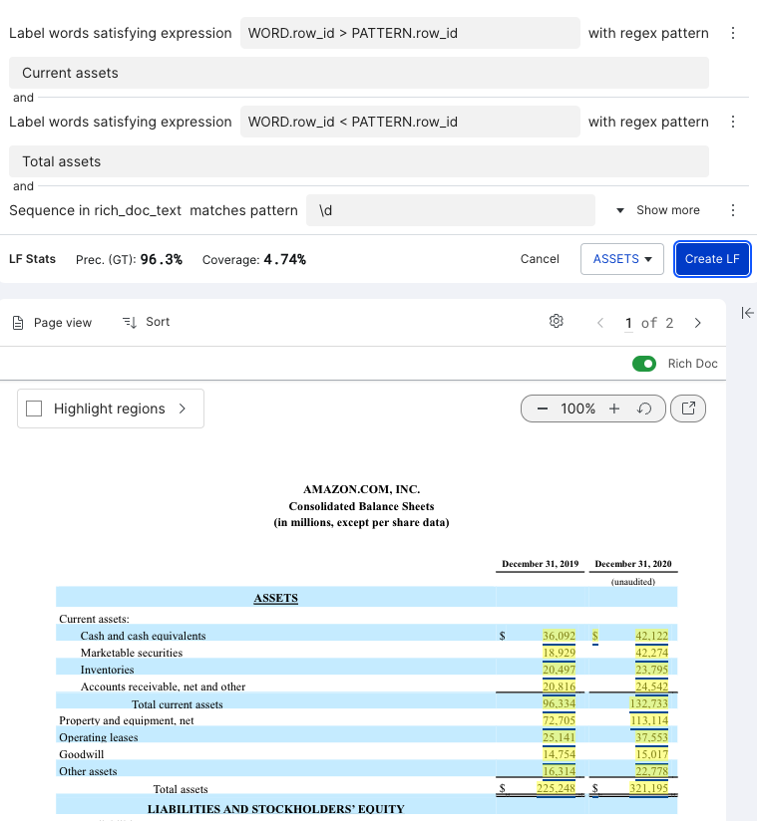Click the highlighted value 36,092
This screenshot has height=821, width=757.
[559, 636]
